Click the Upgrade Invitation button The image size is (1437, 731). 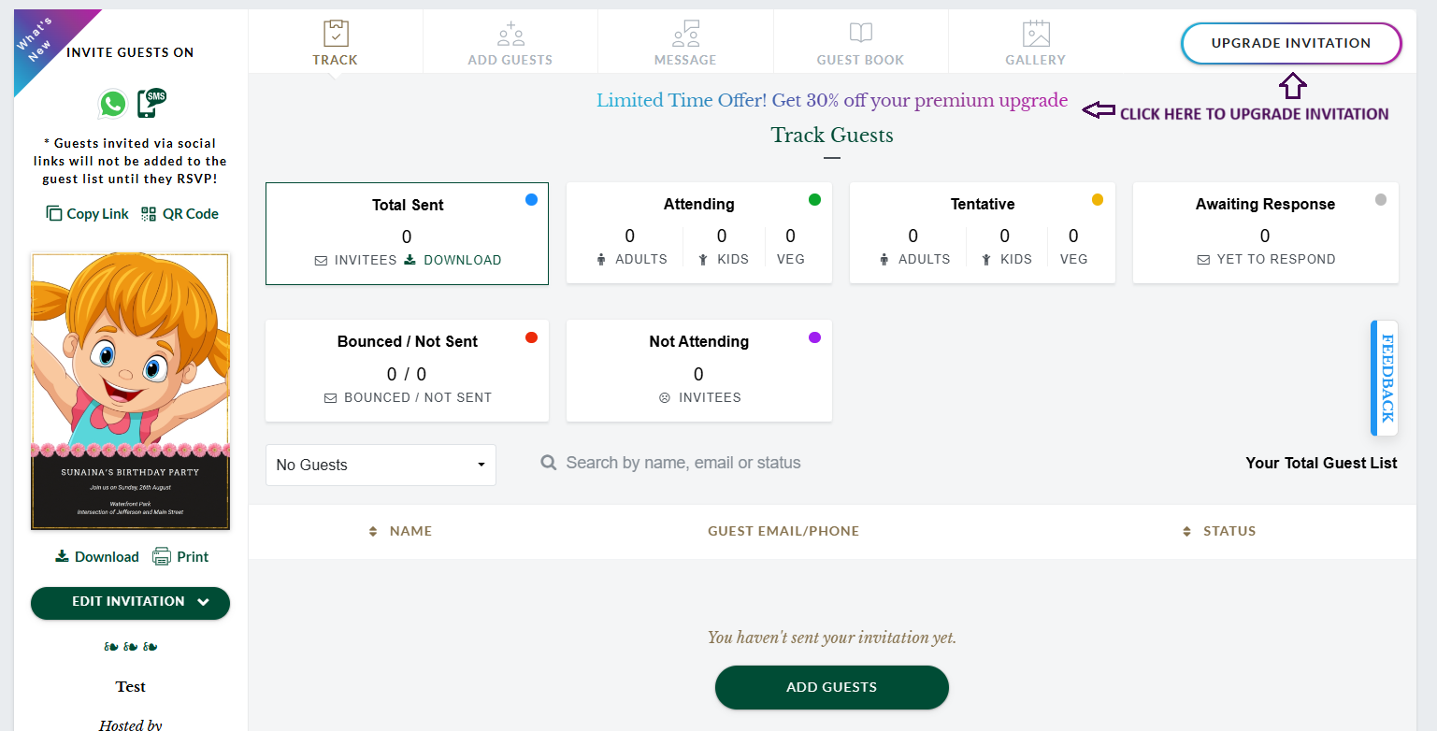[x=1291, y=43]
